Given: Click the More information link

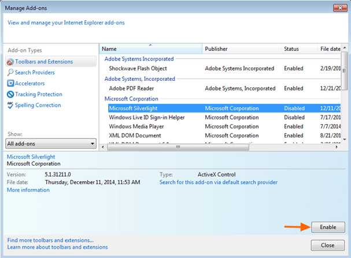Looking at the screenshot, I should (x=28, y=190).
